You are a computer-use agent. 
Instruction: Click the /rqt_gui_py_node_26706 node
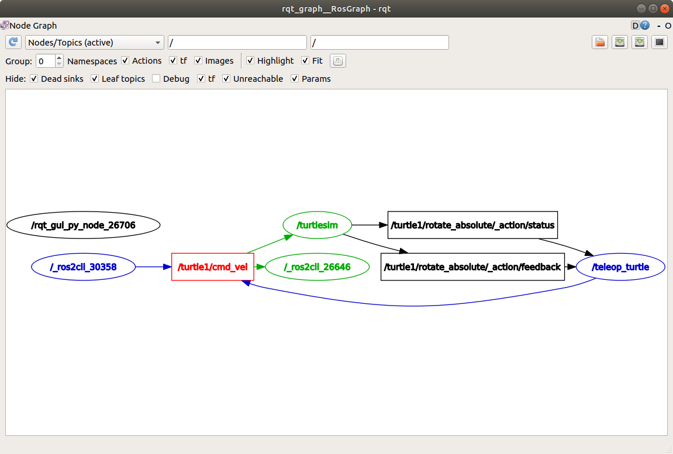[x=83, y=225]
